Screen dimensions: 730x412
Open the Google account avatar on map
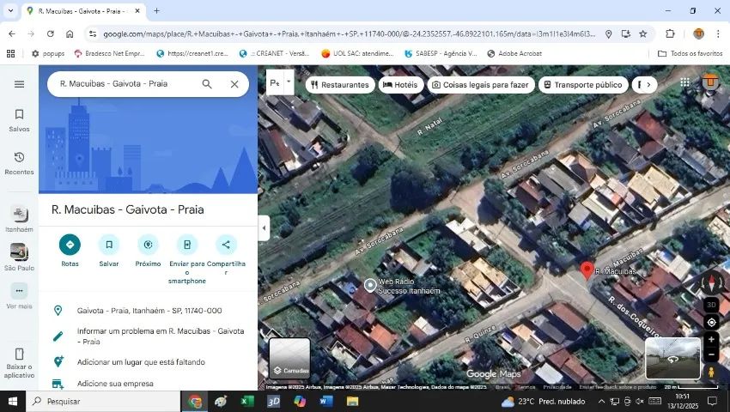710,82
